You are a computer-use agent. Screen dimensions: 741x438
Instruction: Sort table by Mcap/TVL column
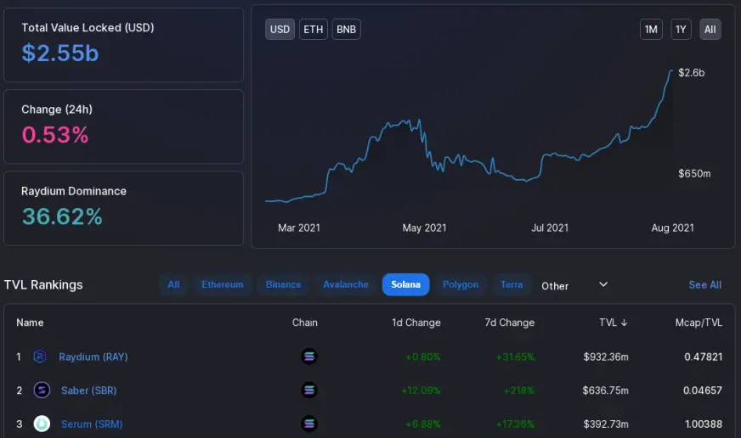tap(699, 323)
